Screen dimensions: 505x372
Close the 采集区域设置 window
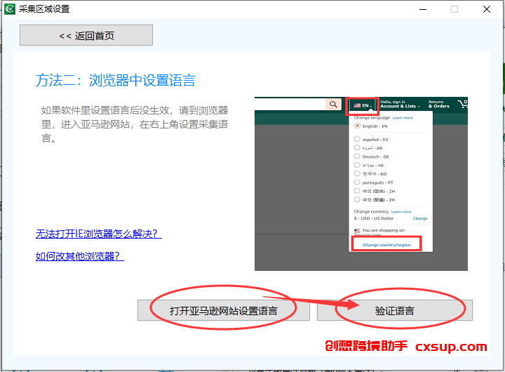point(487,9)
